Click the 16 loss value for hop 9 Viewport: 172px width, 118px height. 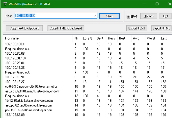click(x=85, y=82)
